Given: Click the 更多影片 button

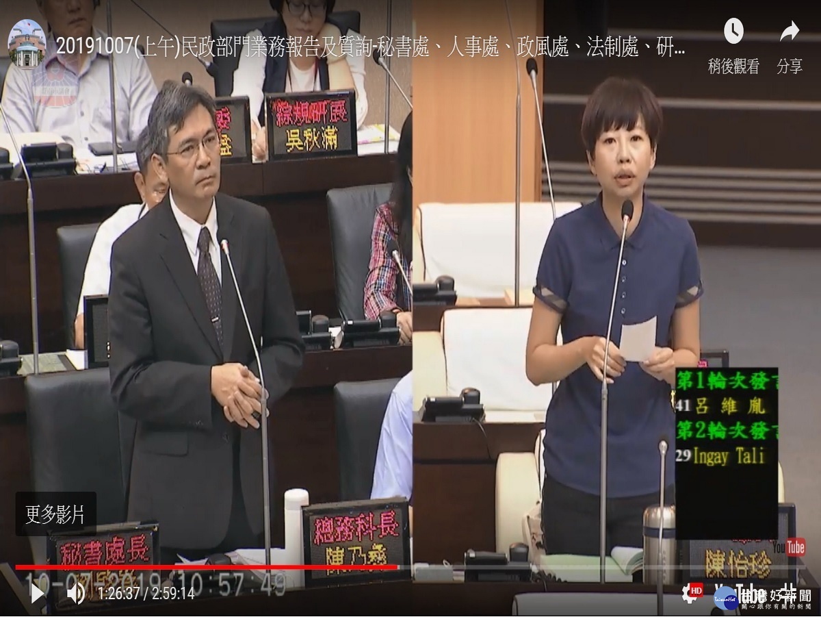Looking at the screenshot, I should point(55,514).
